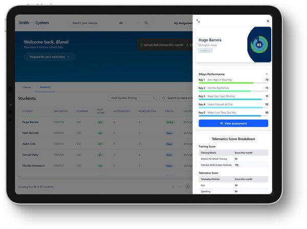The height and width of the screenshot is (229, 307).
Task: Click the Key 1 Aim High in Steering bar
Action: tap(233, 82)
